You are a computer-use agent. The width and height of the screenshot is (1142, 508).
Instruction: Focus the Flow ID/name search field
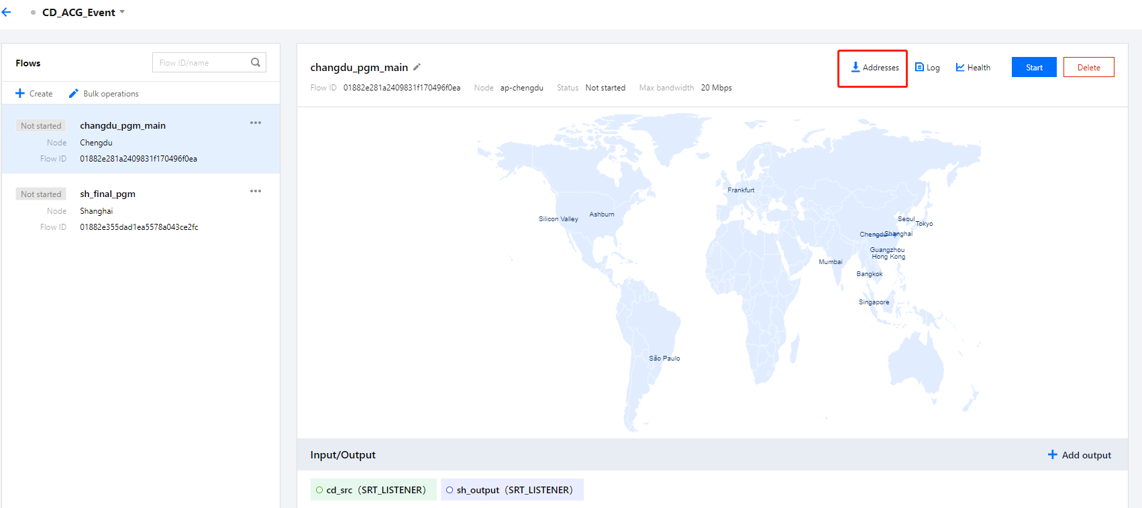click(x=201, y=62)
